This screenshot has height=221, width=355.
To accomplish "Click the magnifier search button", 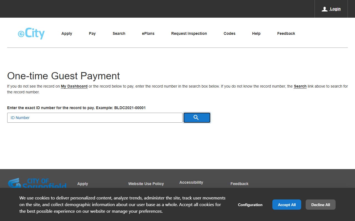I will point(197,118).
